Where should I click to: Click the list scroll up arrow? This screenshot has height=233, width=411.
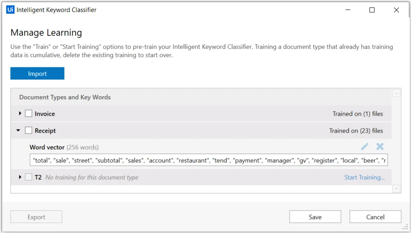[396, 93]
